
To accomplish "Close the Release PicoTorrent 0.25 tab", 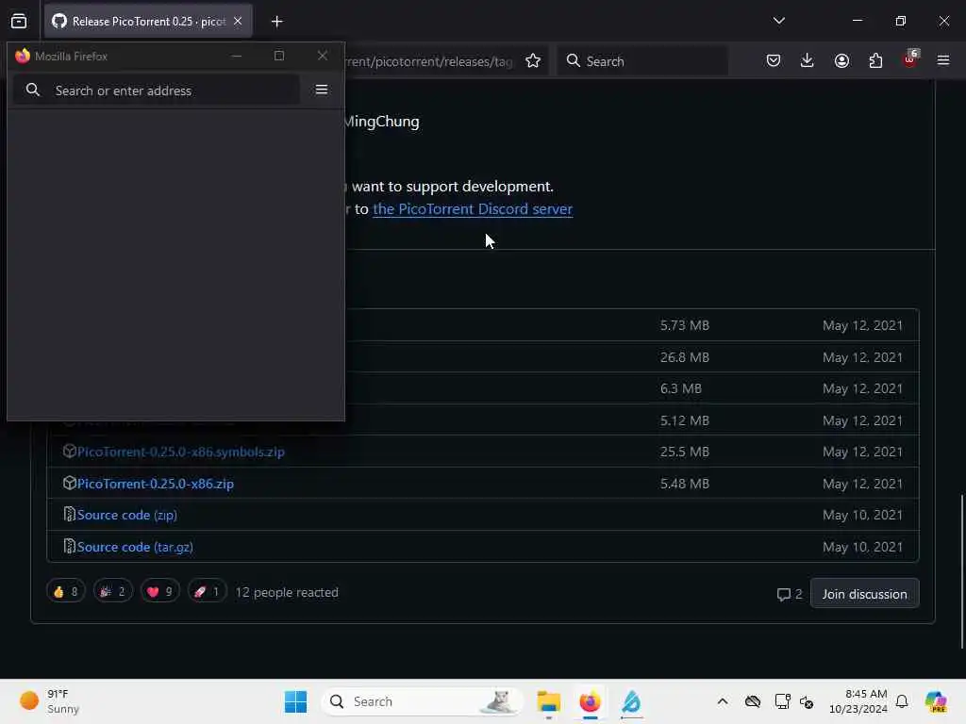I will coord(238,22).
